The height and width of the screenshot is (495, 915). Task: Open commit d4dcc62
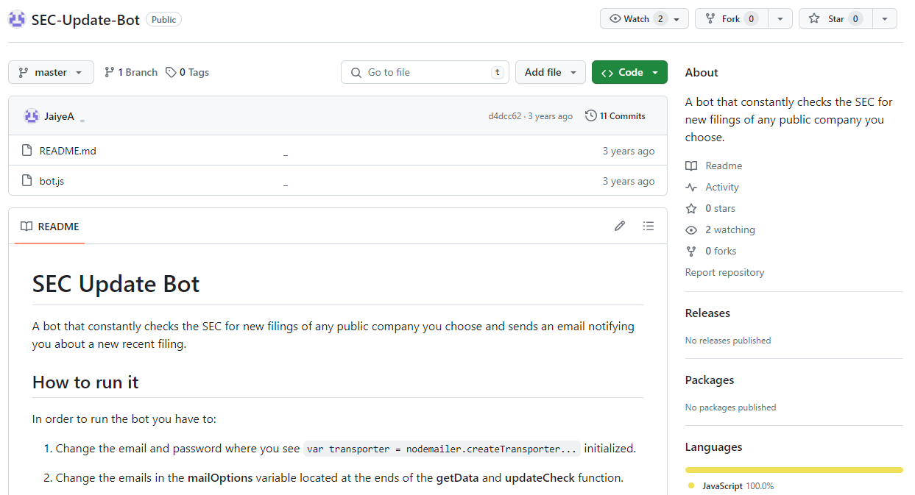click(x=504, y=116)
